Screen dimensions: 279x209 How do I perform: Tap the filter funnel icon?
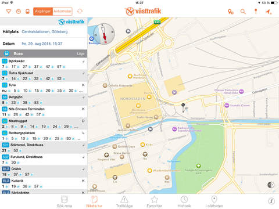[9, 12]
